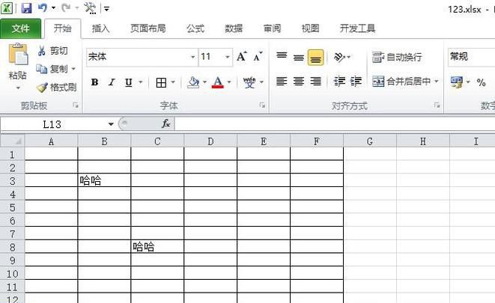Click 合并后居中 merge and center
The width and height of the screenshot is (495, 303).
point(401,82)
